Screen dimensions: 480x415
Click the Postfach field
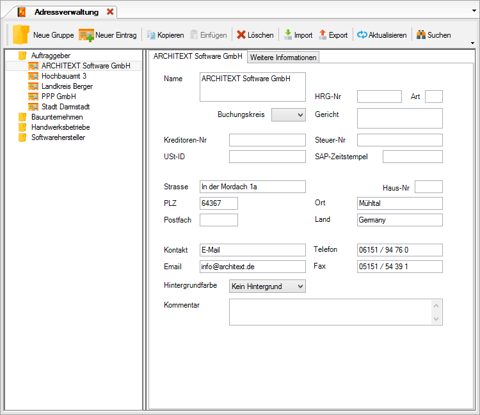(219, 220)
